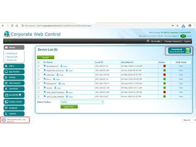This screenshot has height=147, width=196.
Task: Check the box for BHUSHAN-PC
Action: pos(38,66)
